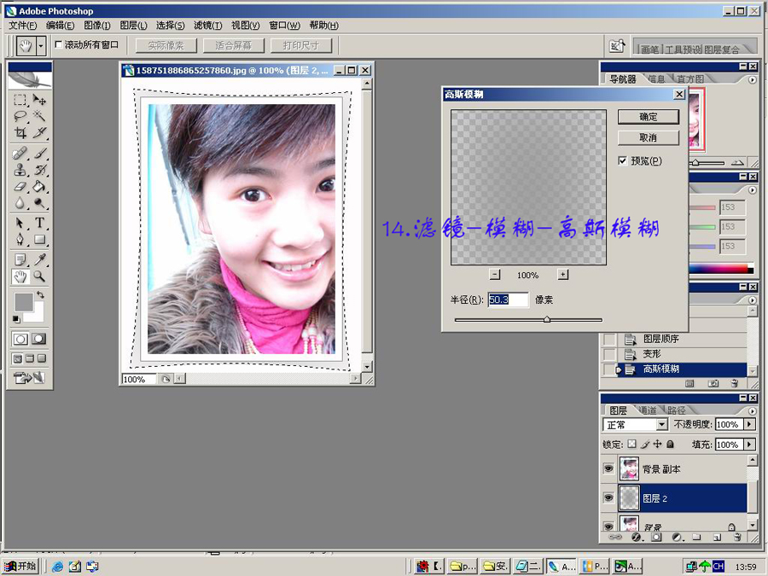Click 取消 in Gaussian Blur dialog
This screenshot has width=768, height=576.
coord(648,137)
